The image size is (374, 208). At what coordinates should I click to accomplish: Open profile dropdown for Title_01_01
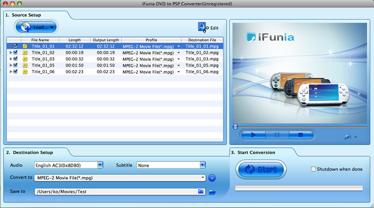pyautogui.click(x=179, y=47)
